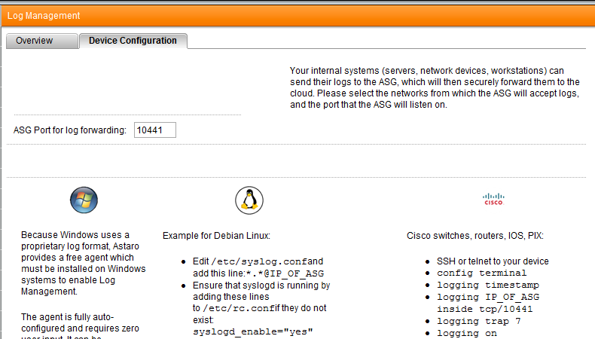595x339 pixels.
Task: Click the ASG Port input field
Action: (x=154, y=130)
